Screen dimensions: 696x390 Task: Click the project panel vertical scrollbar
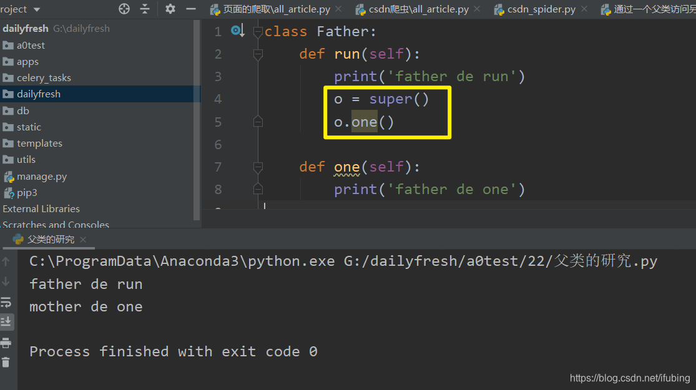tap(197, 120)
